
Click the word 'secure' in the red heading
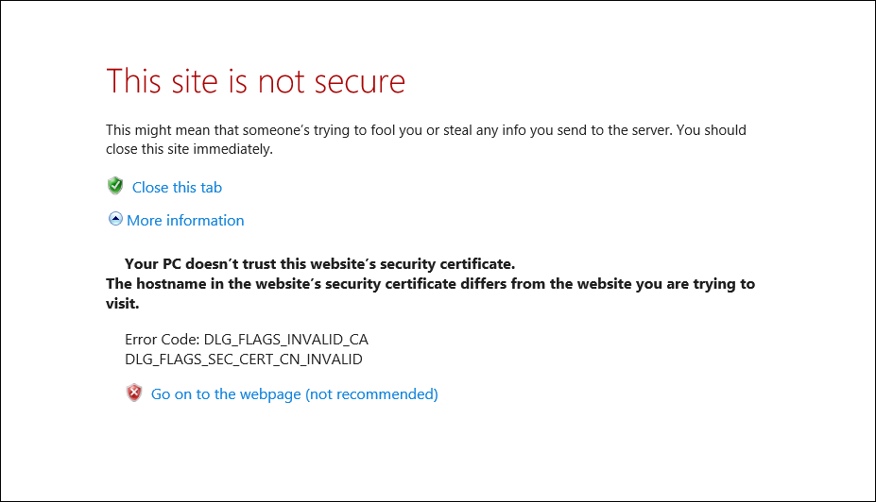[358, 81]
